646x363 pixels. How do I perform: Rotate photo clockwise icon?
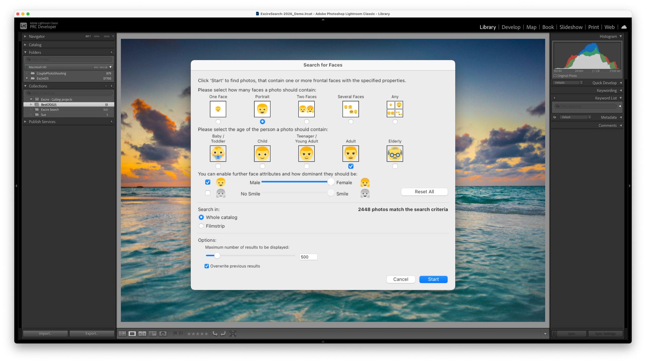point(223,334)
